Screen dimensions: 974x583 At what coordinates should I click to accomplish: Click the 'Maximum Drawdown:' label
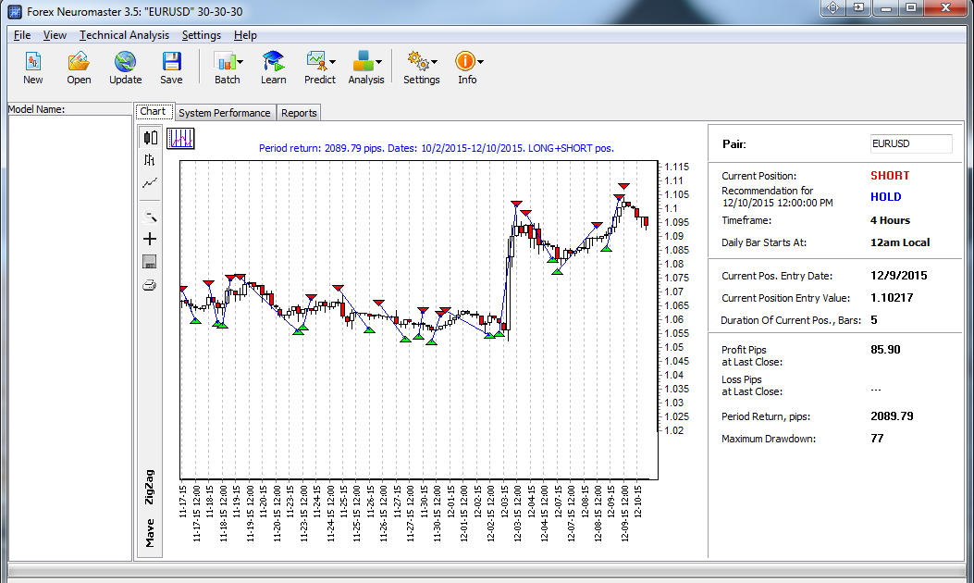click(769, 439)
